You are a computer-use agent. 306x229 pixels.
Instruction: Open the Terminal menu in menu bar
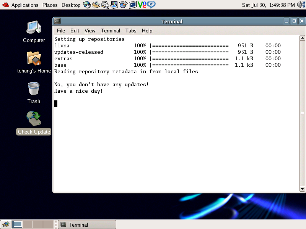coord(111,31)
